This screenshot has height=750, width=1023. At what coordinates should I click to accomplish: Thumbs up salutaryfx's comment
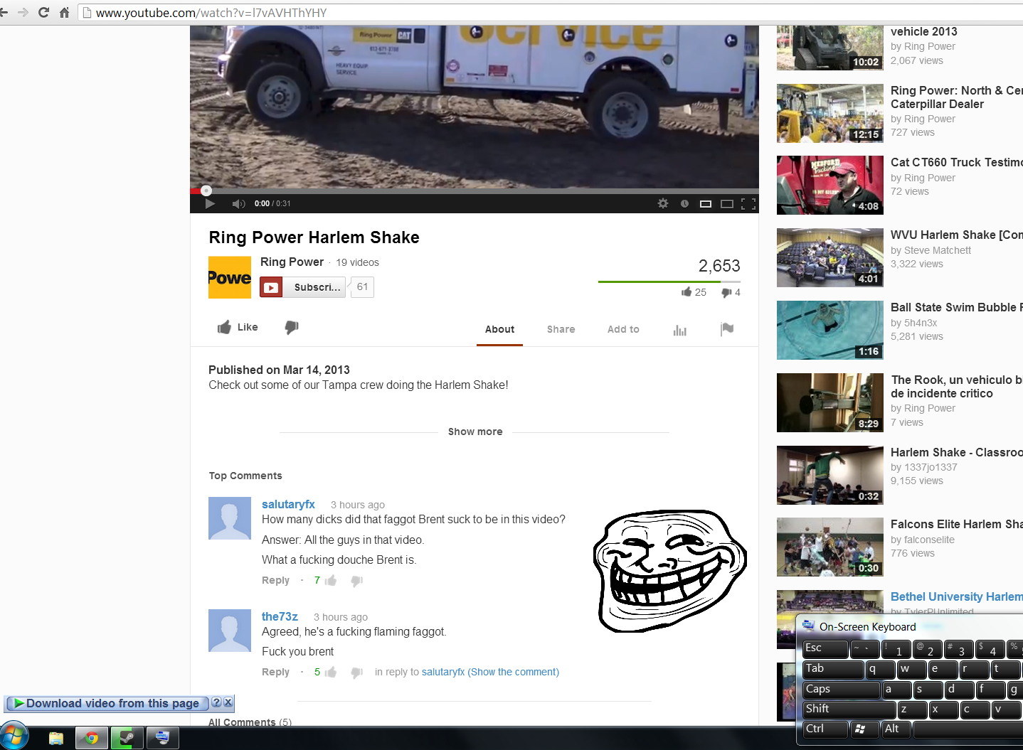tap(331, 581)
